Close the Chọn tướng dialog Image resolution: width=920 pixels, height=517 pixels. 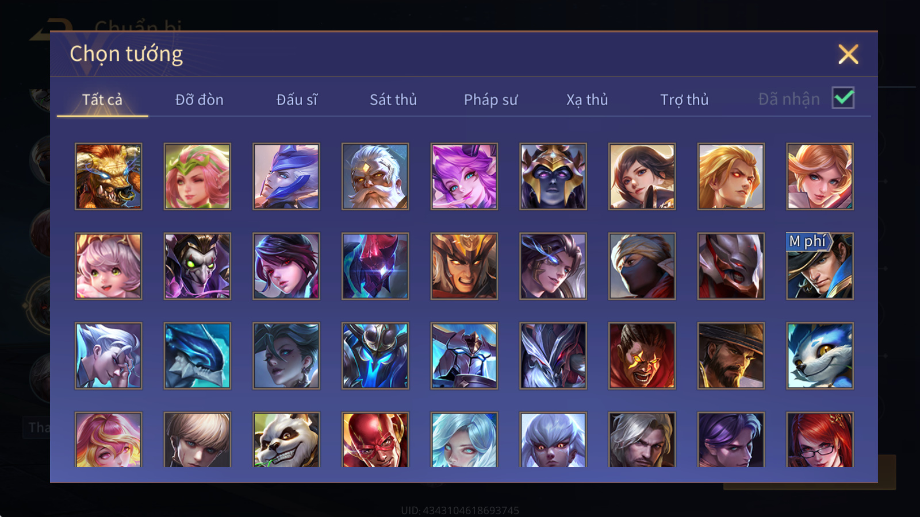point(848,54)
